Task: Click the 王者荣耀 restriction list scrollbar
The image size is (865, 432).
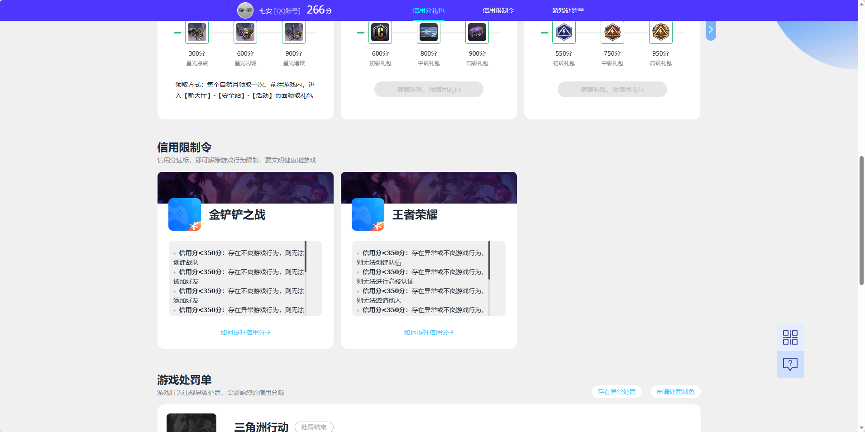Action: point(489,260)
